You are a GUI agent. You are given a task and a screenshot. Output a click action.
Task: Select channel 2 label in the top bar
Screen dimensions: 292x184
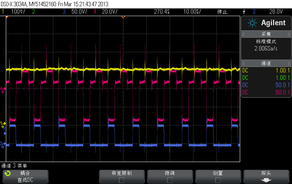click(x=34, y=12)
